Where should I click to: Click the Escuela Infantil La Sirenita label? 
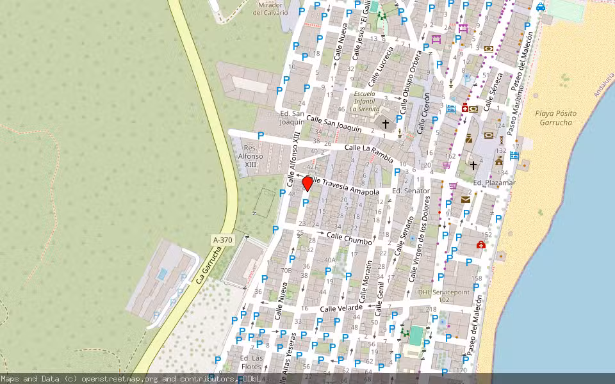coord(365,102)
